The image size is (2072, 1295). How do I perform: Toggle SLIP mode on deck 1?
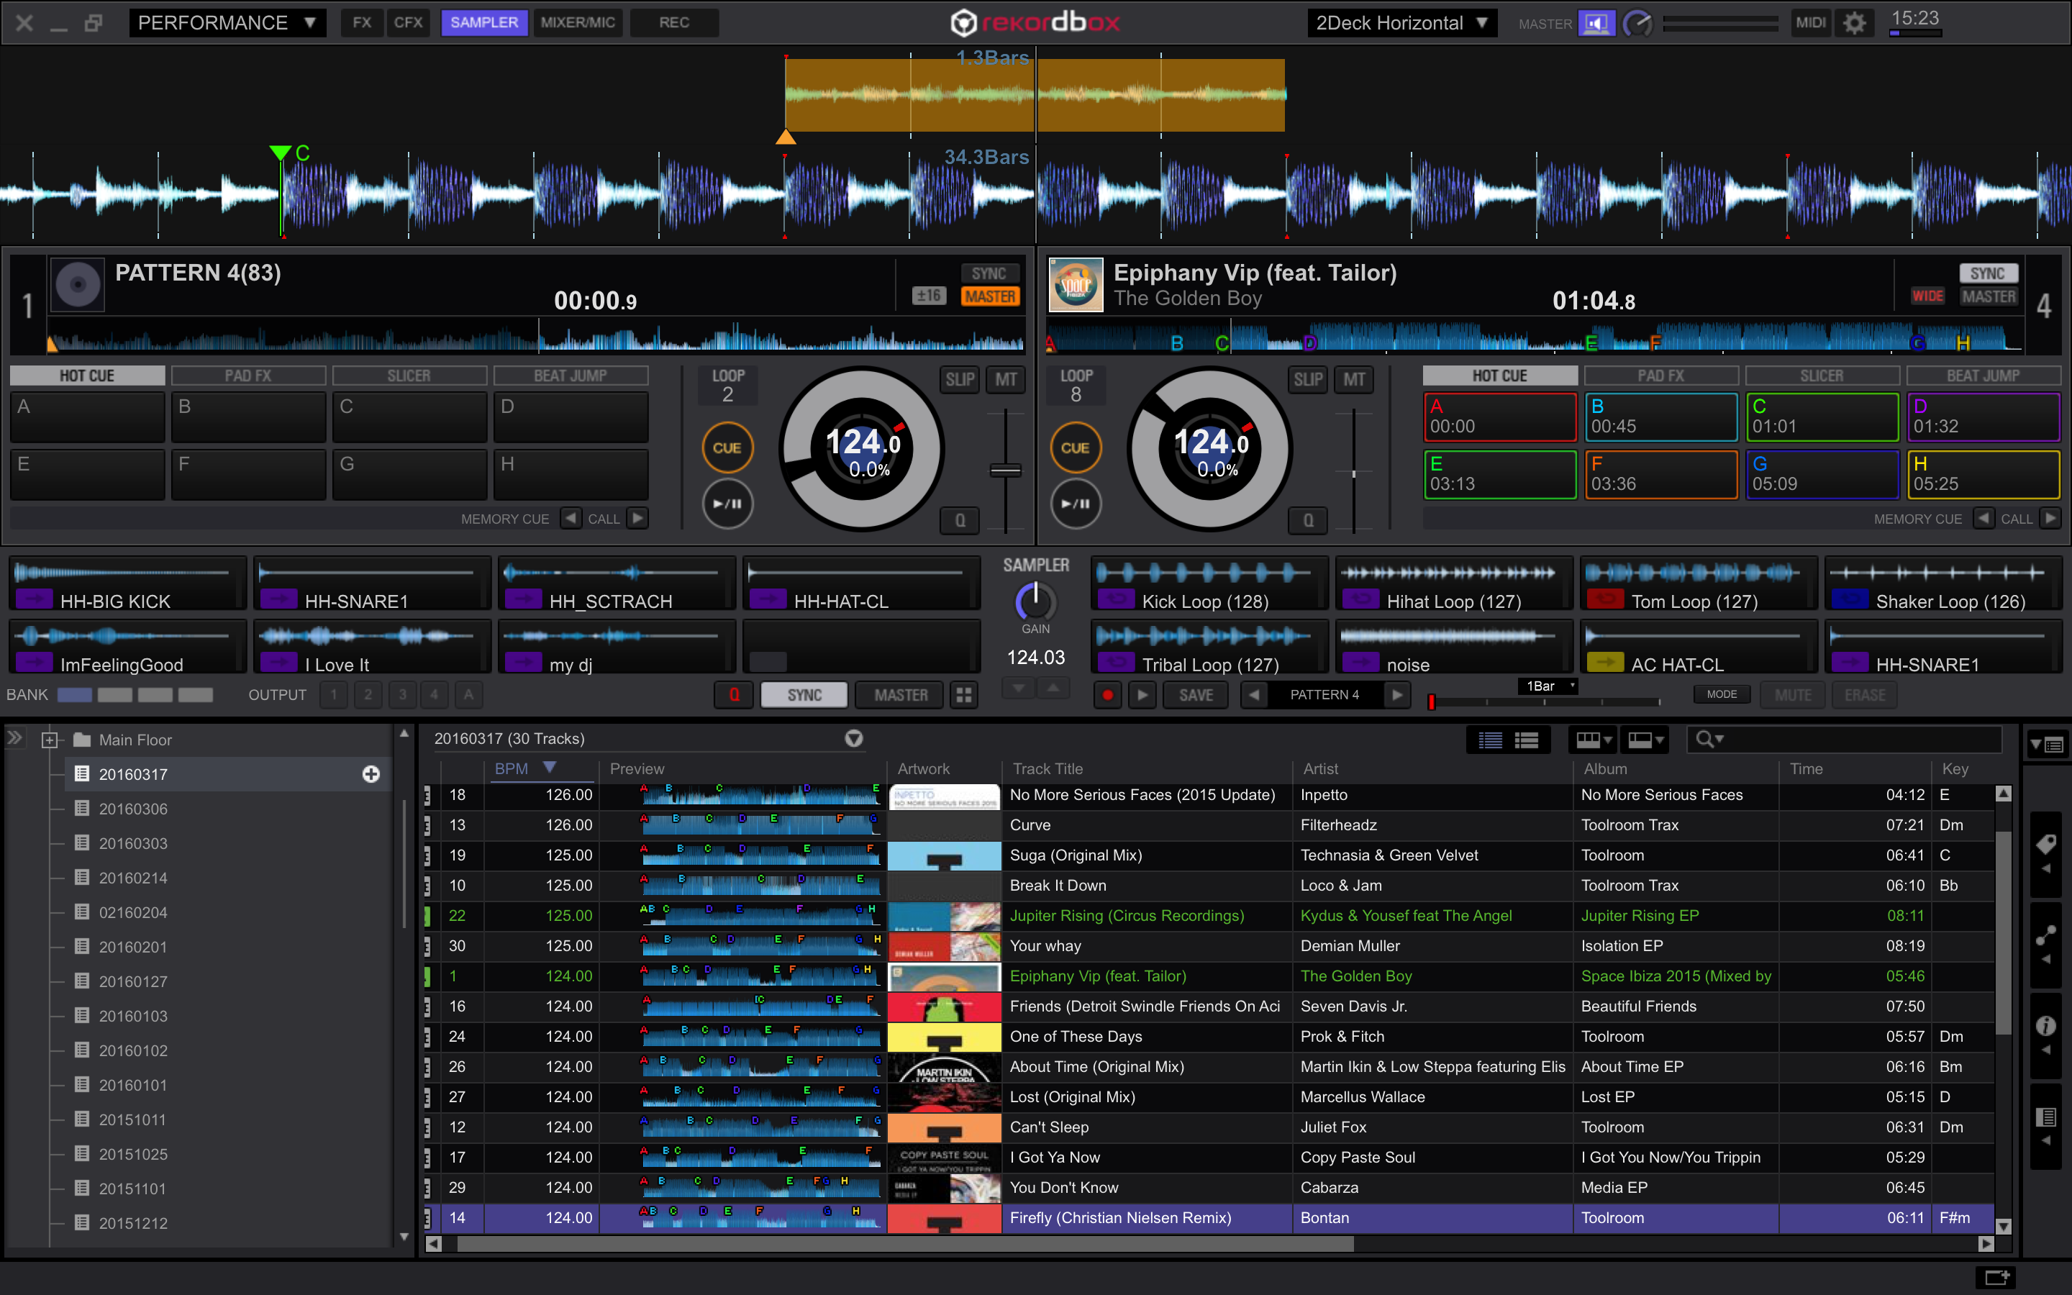click(x=959, y=379)
